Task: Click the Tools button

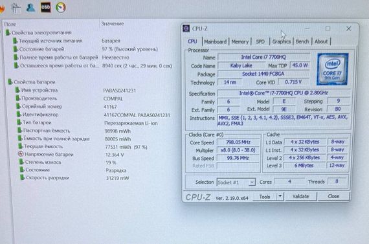Action: tap(265, 197)
